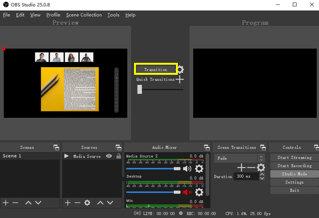The height and width of the screenshot is (218, 319).
Task: Click the transition T-bar slider handle
Action: [x=140, y=89]
